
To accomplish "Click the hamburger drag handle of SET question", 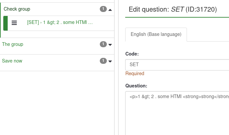I will pyautogui.click(x=14, y=23).
